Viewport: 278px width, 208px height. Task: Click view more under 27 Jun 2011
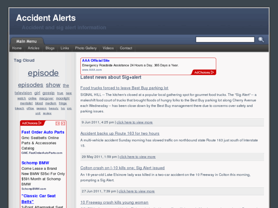[137, 191]
